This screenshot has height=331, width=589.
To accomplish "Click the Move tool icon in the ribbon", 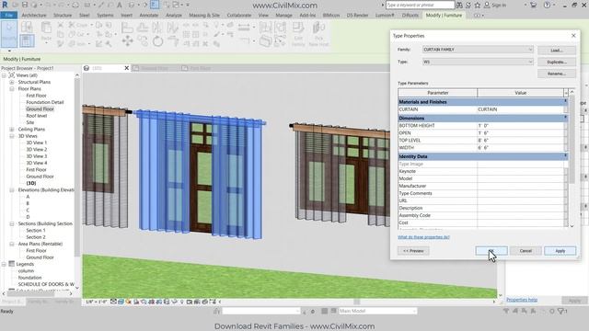I will (x=127, y=40).
